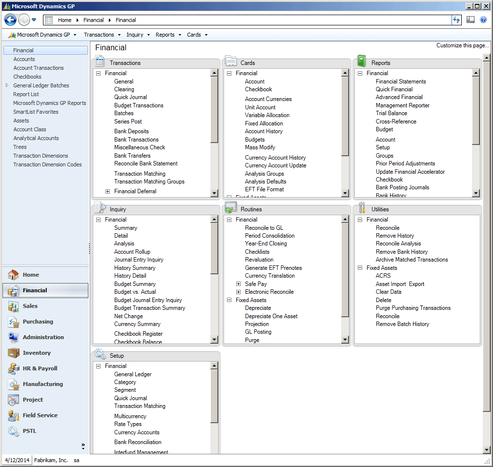The image size is (493, 467).
Task: Collapse Fixed Assets node in Routines
Action: (x=229, y=300)
